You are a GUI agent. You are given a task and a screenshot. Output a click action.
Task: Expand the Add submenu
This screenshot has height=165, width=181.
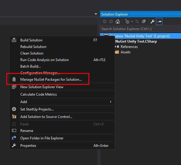click(x=62, y=102)
